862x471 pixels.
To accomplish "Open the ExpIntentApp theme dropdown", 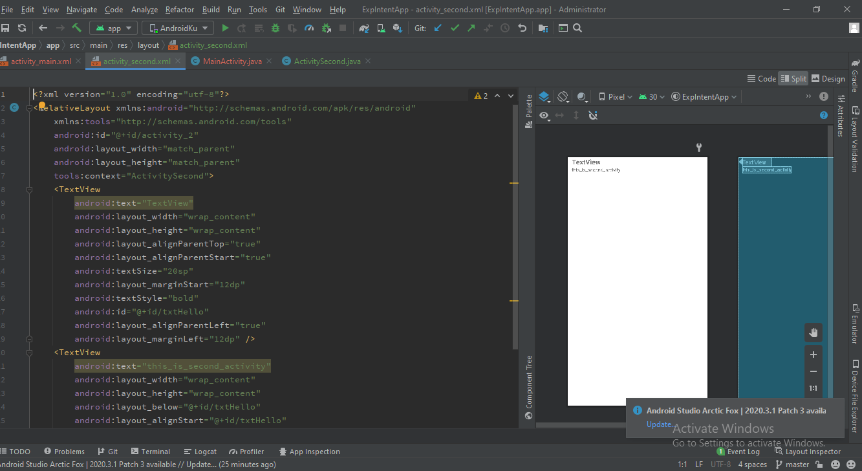I will click(x=704, y=96).
